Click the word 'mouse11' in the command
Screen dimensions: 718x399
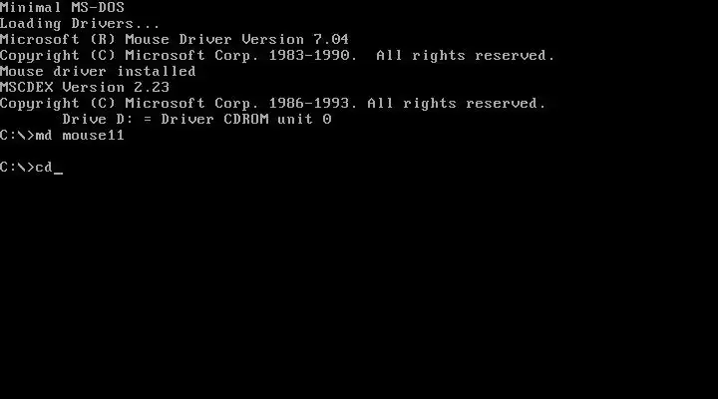[x=94, y=136]
